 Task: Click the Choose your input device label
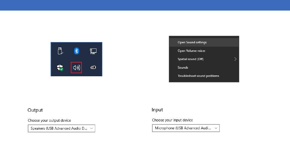tap(172, 120)
